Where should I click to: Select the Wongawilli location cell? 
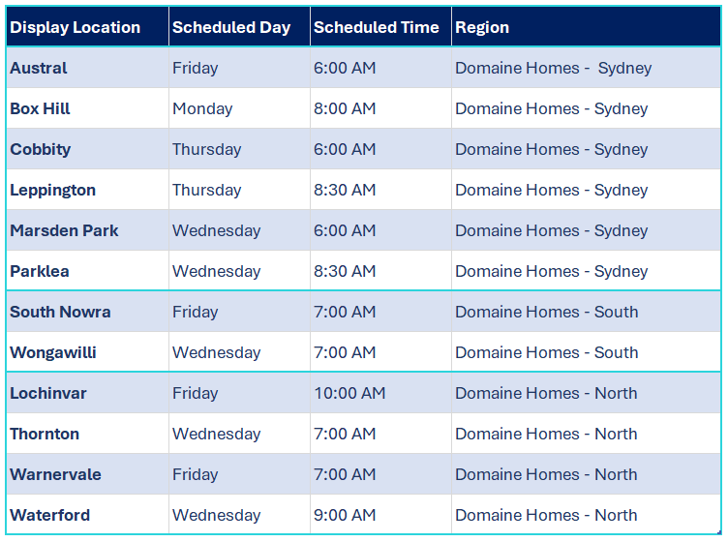tap(88, 352)
